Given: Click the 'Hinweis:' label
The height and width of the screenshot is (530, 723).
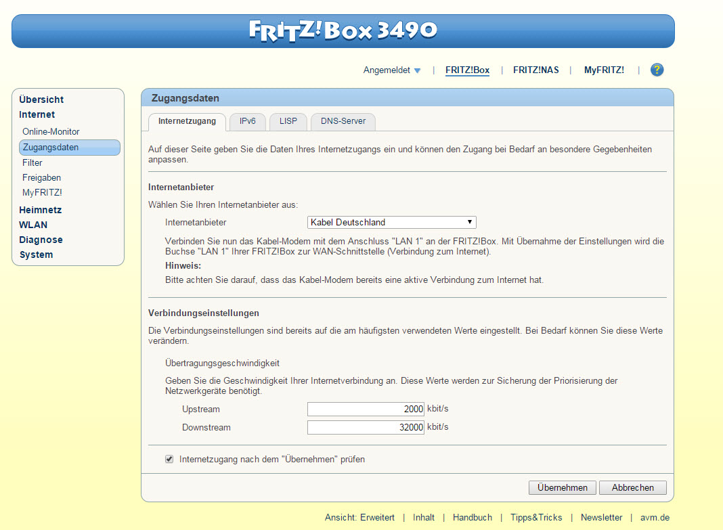Looking at the screenshot, I should click(x=183, y=266).
